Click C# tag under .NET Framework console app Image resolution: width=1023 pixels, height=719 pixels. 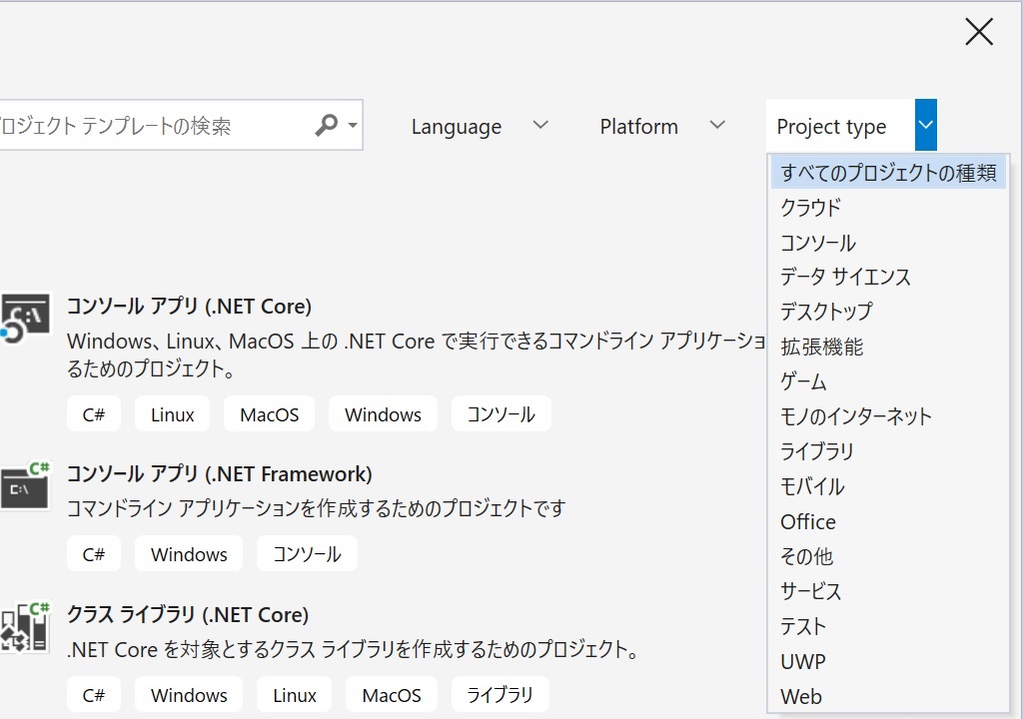93,553
